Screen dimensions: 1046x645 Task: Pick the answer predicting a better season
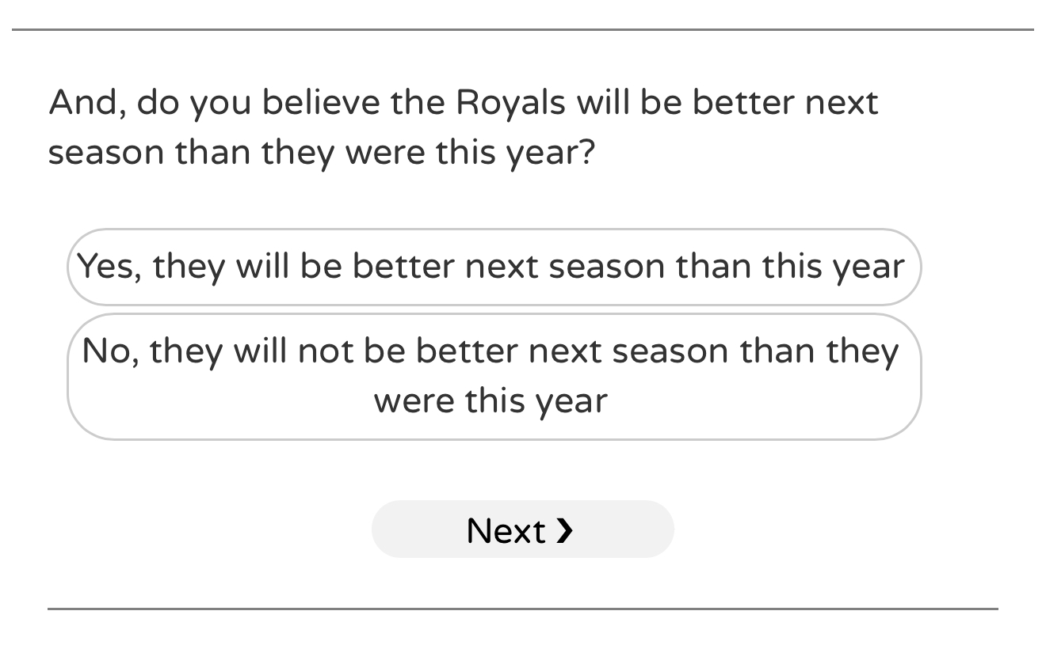[x=493, y=267]
